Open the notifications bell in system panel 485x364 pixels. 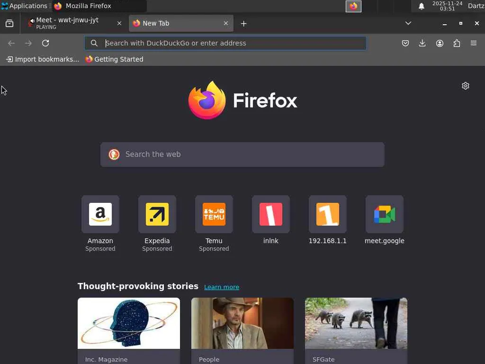click(421, 6)
